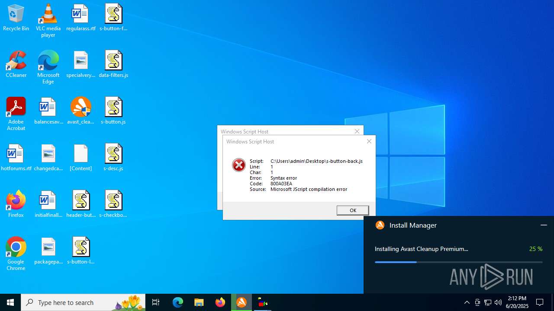
Task: Click OK in Windows Script Host error
Action: click(353, 210)
